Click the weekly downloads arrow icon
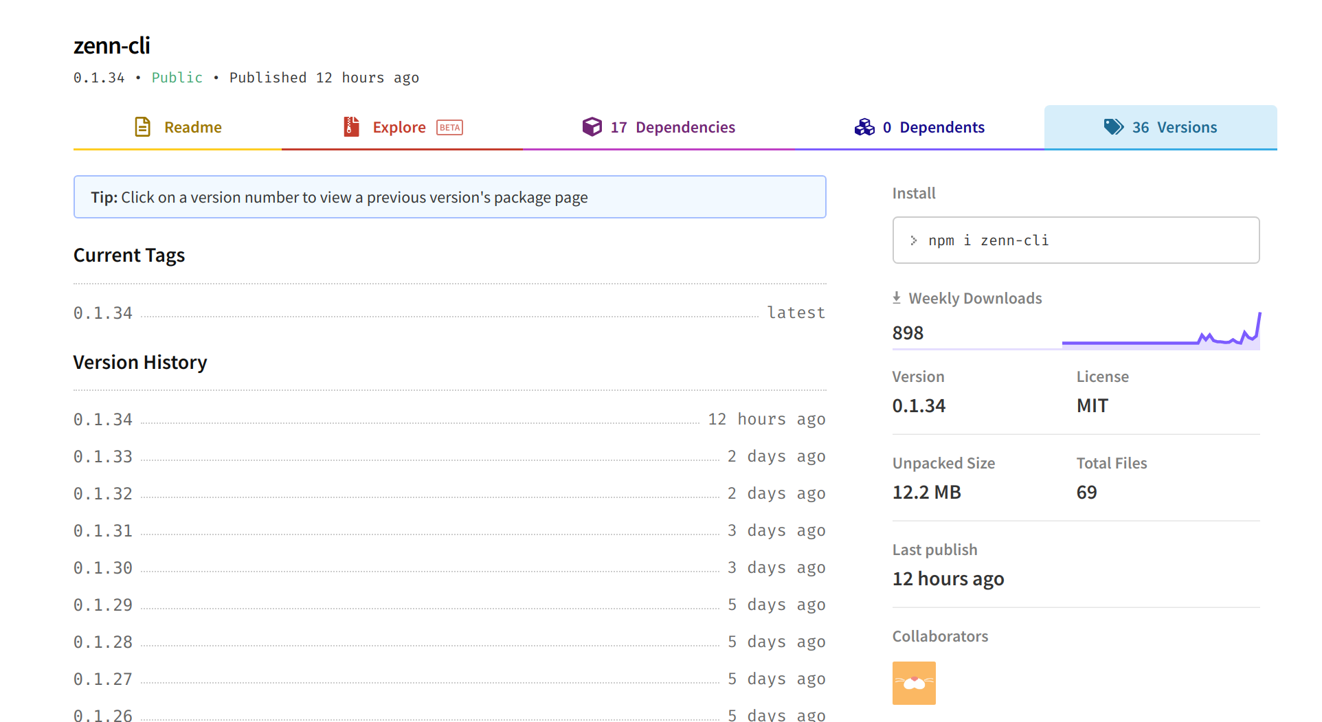The image size is (1322, 722). (897, 298)
